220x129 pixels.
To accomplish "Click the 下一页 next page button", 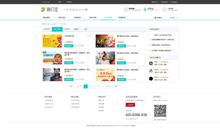I will pyautogui.click(x=108, y=87).
